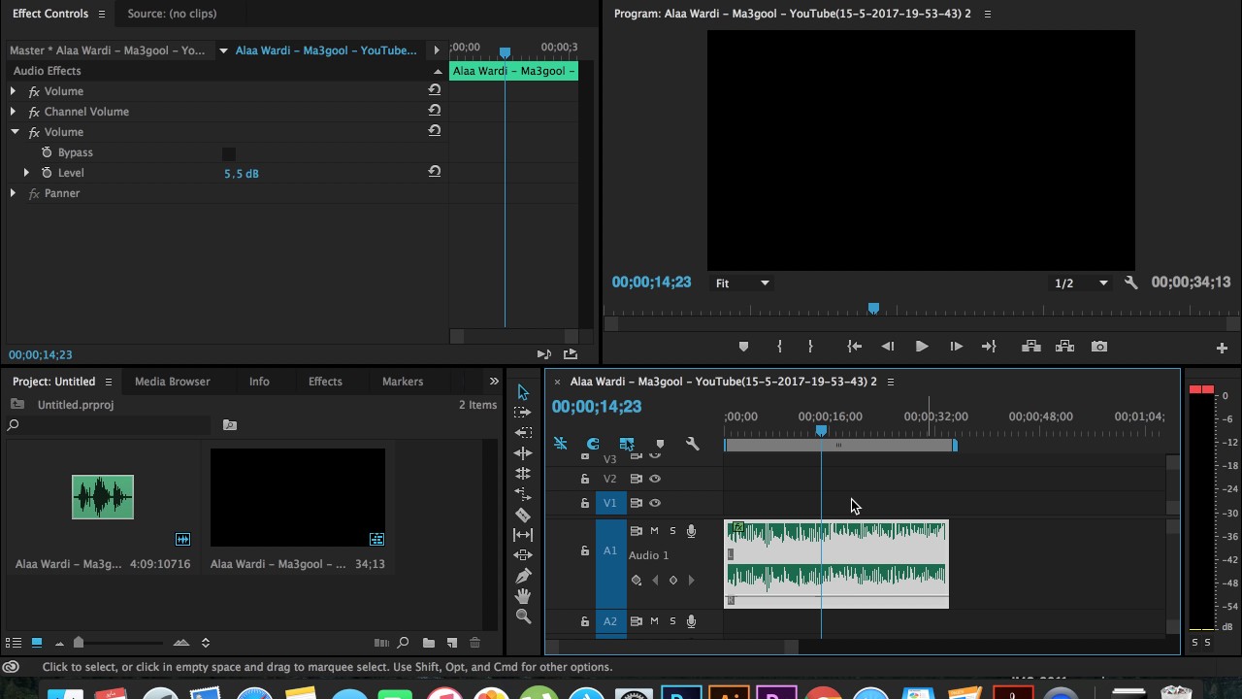Hide the V2 track output
Image resolution: width=1242 pixels, height=699 pixels.
click(x=655, y=479)
